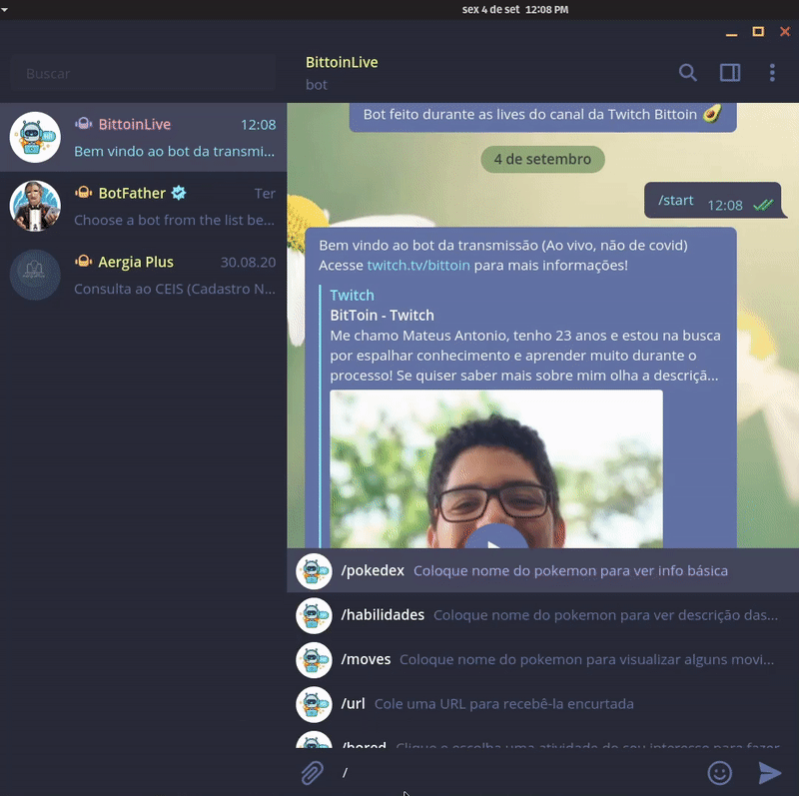Open the BotFather conversation

coord(143,206)
